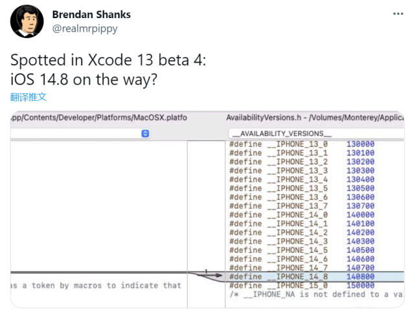Open the tweet's more options menu
The width and height of the screenshot is (415, 317).
[397, 14]
